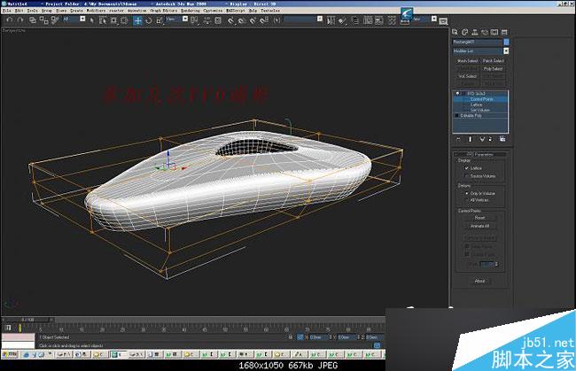Image resolution: width=576 pixels, height=371 pixels.
Task: Select the Rotate tool in main toolbar
Action: 147,19
